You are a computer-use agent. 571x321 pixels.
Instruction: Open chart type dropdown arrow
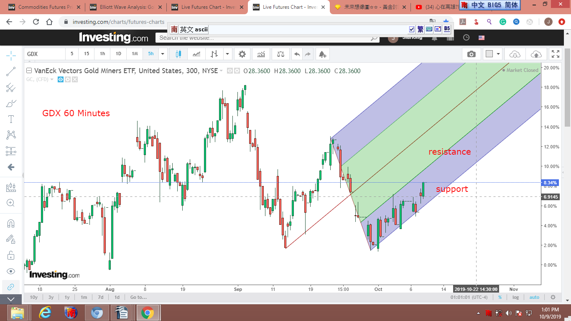[x=227, y=54]
